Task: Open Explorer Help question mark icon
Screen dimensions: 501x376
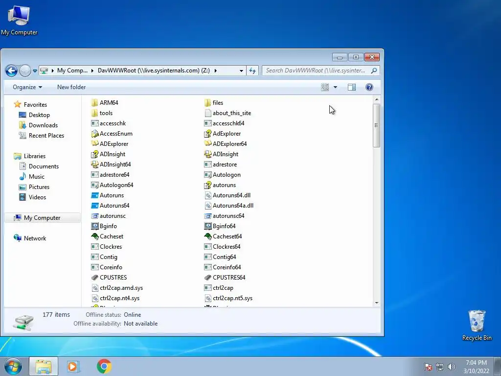Action: 369,87
